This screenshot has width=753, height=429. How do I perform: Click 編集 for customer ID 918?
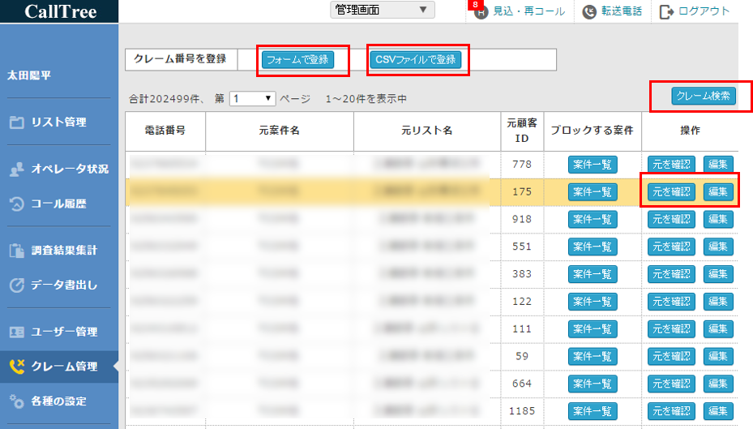click(x=718, y=219)
